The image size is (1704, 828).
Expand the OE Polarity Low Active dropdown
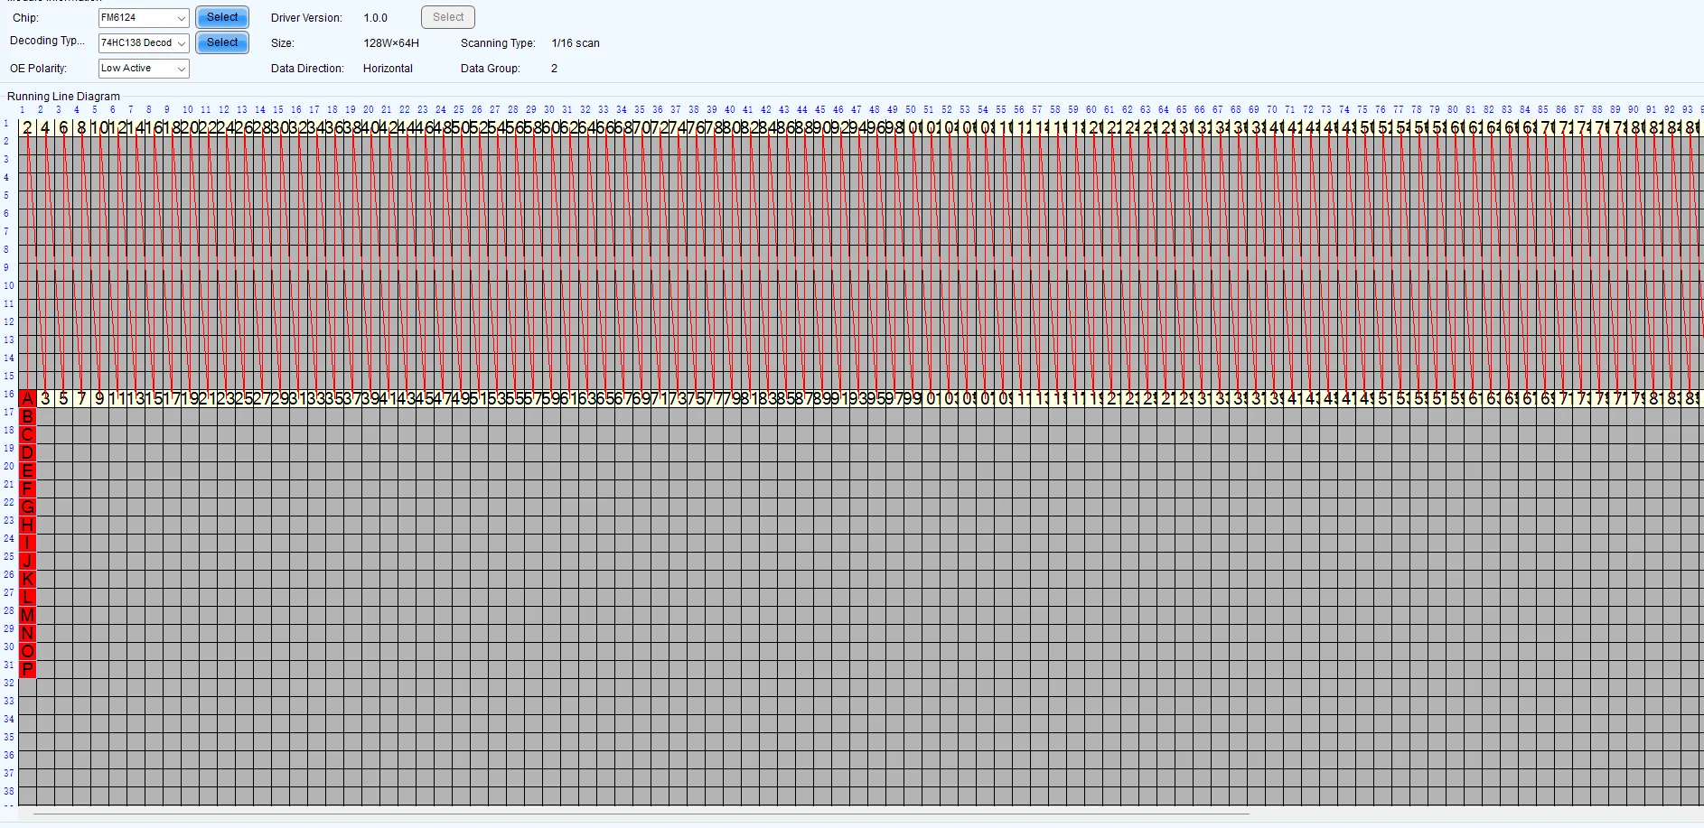[x=144, y=68]
